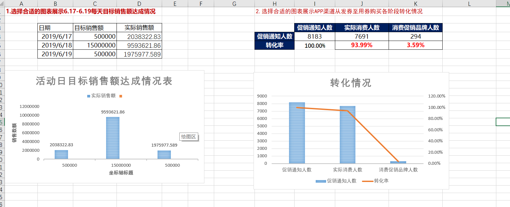Select target value 500000 in 2019/6/17 row
510x207 pixels.
click(x=95, y=36)
